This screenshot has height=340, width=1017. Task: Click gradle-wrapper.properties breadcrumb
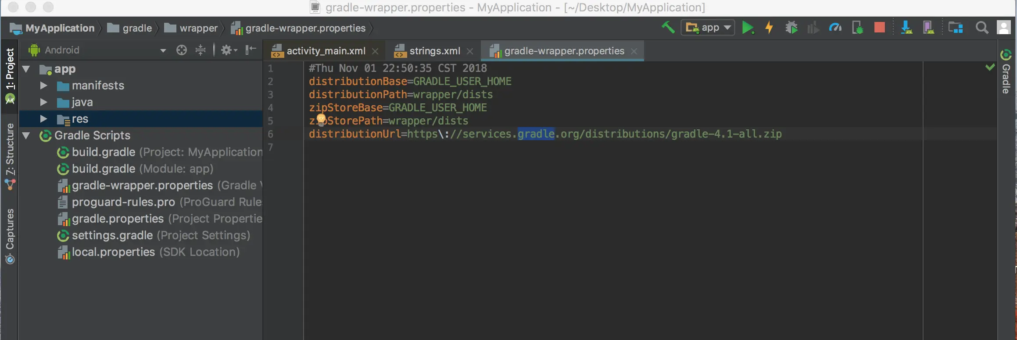pyautogui.click(x=298, y=28)
